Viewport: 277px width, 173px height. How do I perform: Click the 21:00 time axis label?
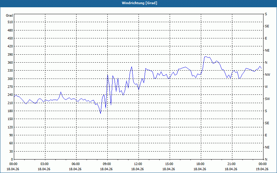click(x=232, y=164)
